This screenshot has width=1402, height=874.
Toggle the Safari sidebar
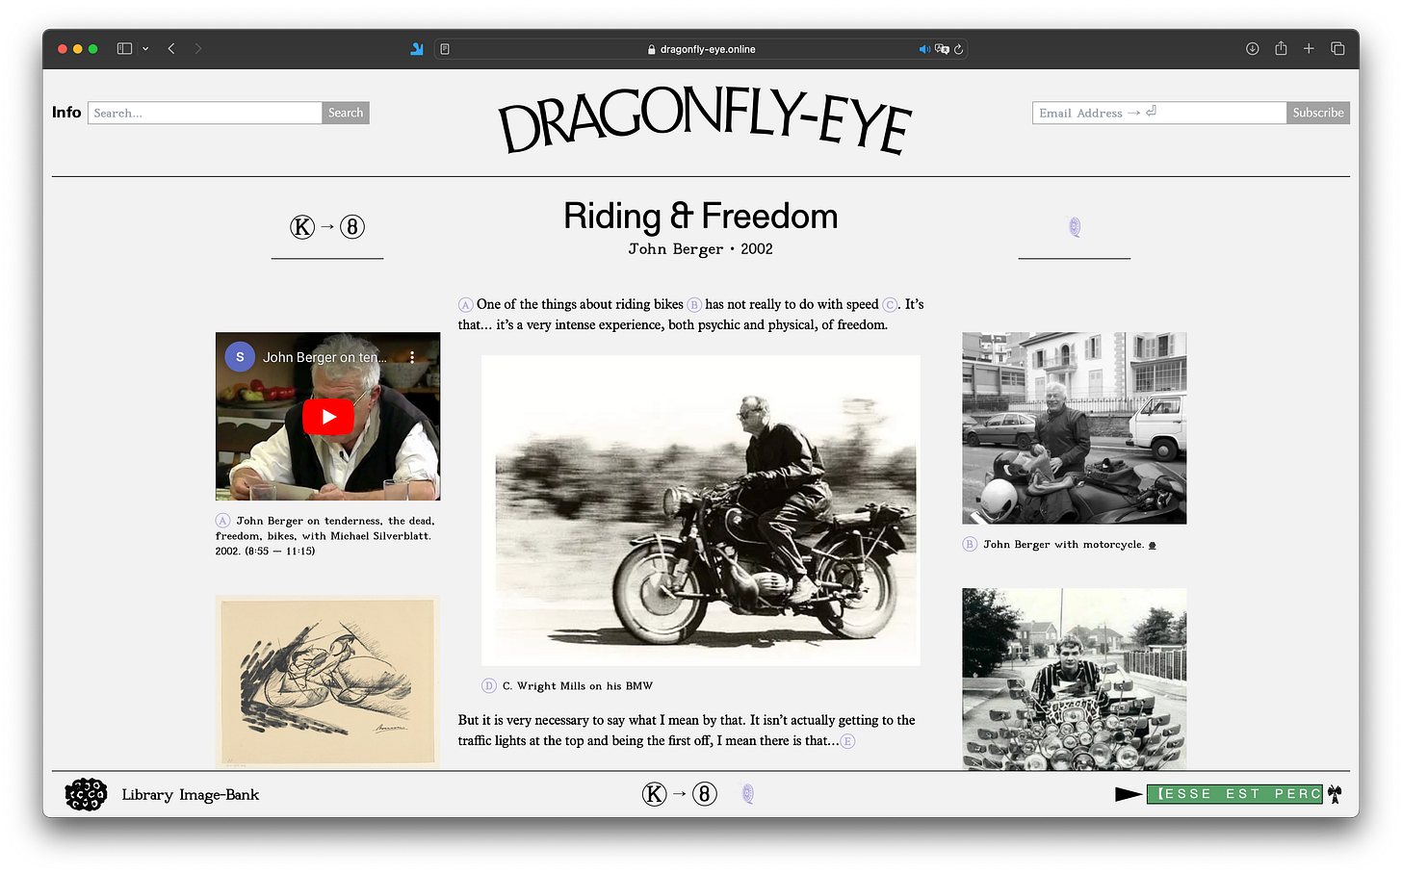pyautogui.click(x=124, y=49)
